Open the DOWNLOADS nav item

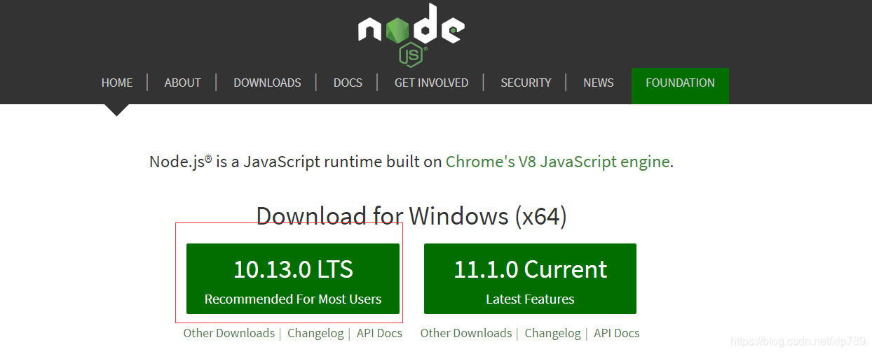point(267,83)
